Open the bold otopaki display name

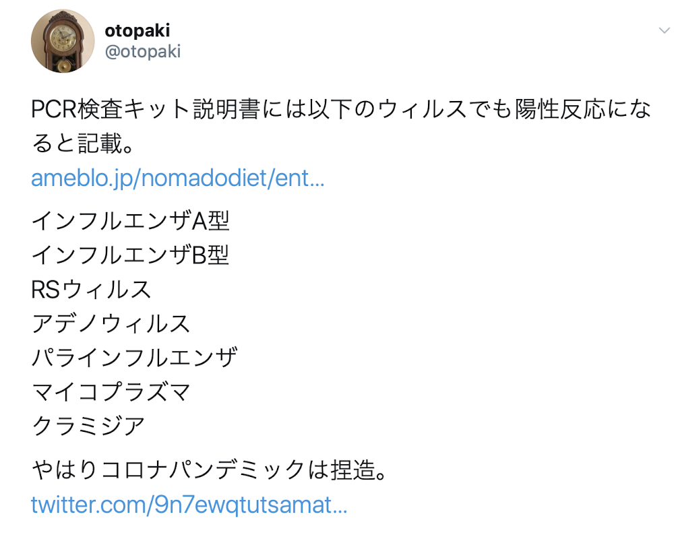137,31
